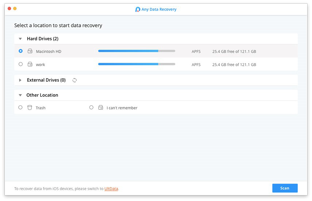Click the Macintosh HD usage bar

click(x=137, y=51)
